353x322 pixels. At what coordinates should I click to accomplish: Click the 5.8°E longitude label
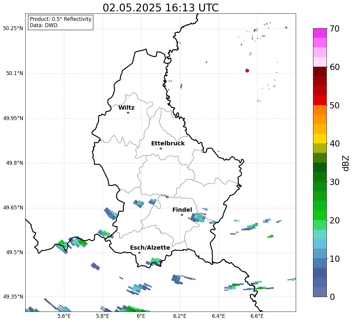pos(103,316)
